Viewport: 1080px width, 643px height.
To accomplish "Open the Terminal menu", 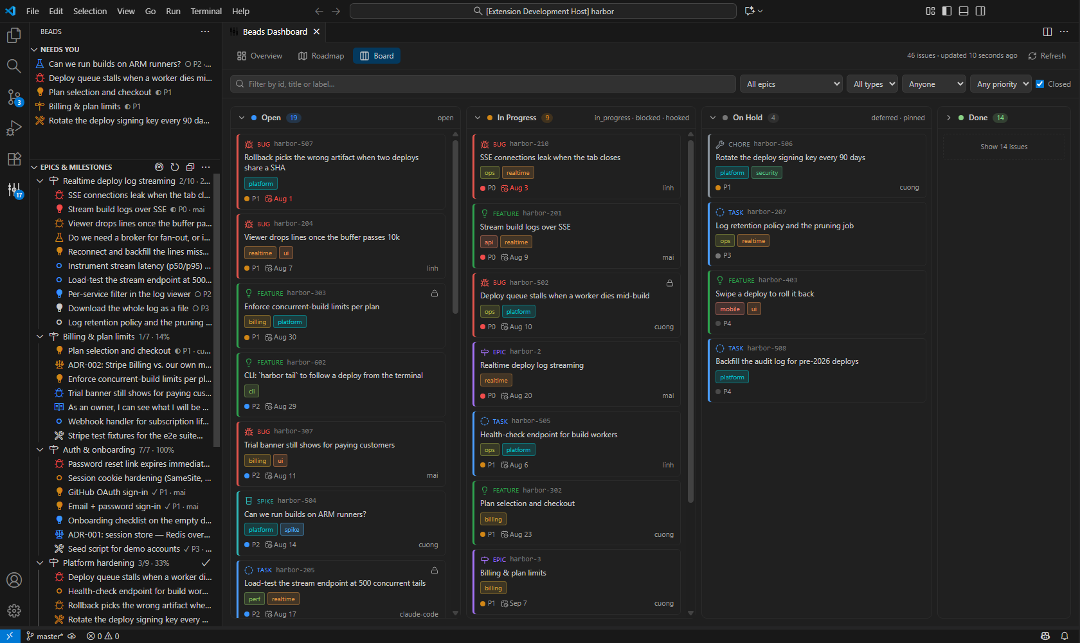I will pyautogui.click(x=206, y=11).
